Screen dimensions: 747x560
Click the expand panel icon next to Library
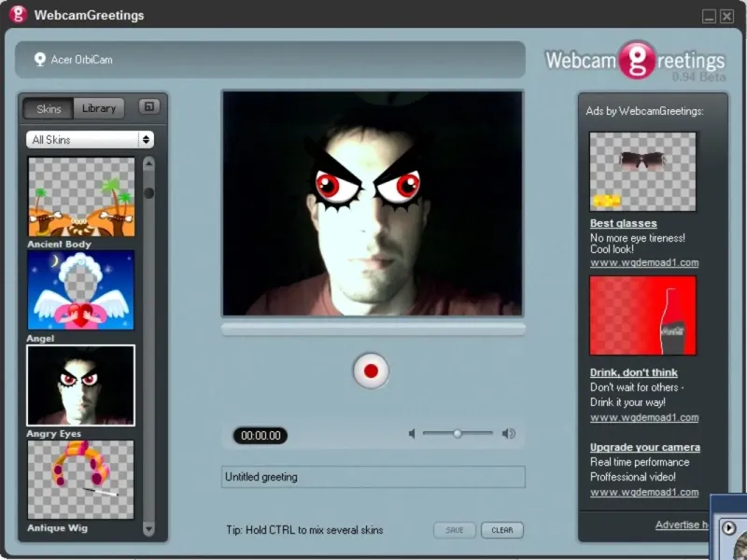(x=149, y=106)
